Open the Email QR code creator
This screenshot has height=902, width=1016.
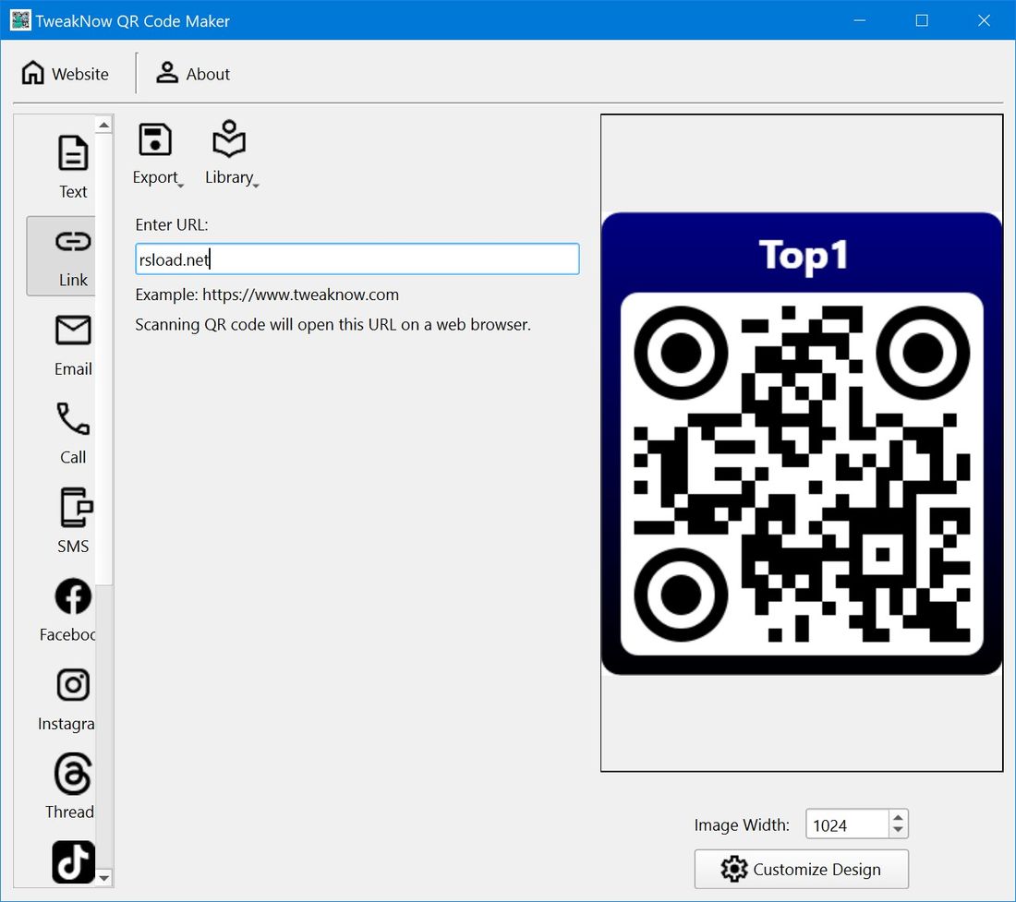tap(73, 342)
